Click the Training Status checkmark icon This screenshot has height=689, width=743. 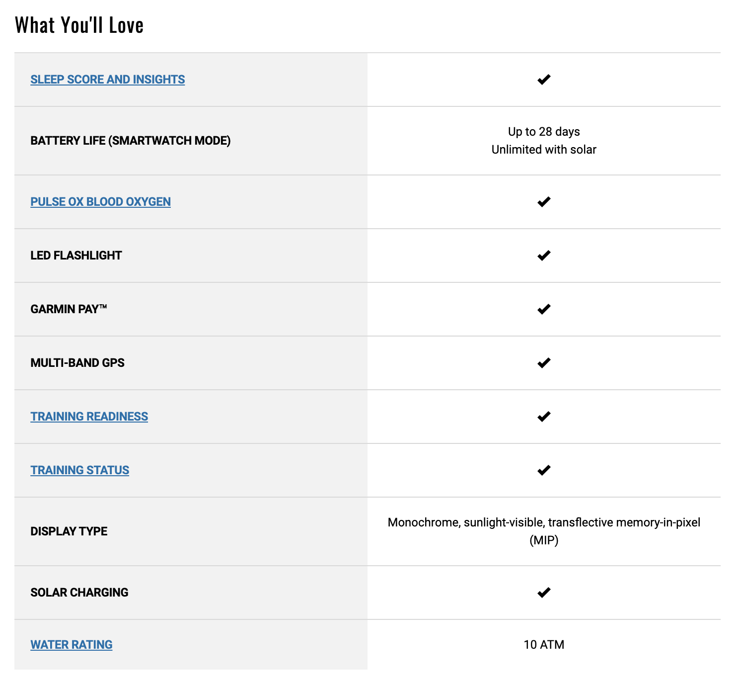544,470
